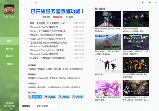Click the first QQ交谈 button
The image size is (159, 111).
[50, 97]
